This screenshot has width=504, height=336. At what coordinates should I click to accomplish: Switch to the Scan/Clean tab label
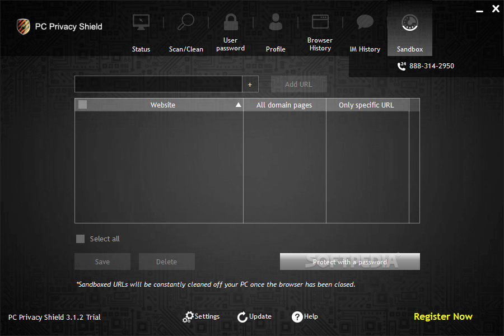click(186, 49)
